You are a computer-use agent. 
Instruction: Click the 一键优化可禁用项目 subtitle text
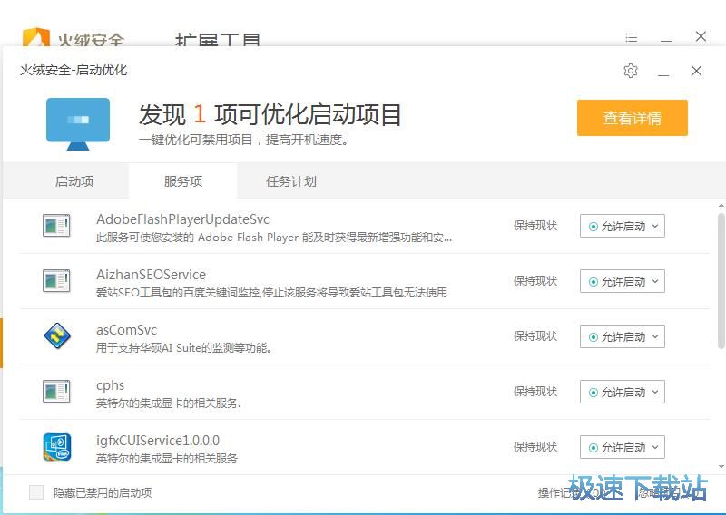point(243,140)
